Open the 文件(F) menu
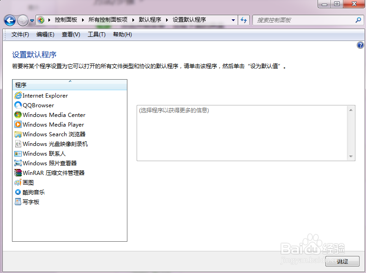The image size is (366, 273). pos(20,35)
